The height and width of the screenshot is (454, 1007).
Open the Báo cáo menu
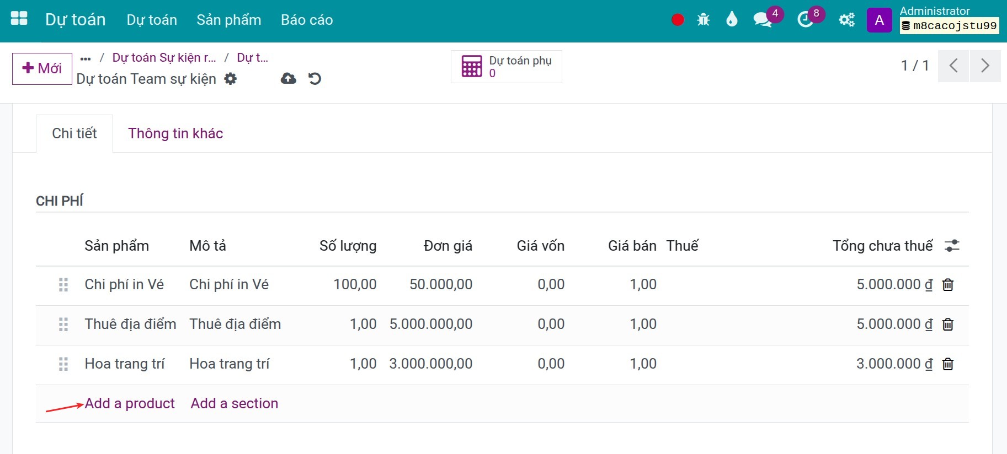[x=307, y=20]
